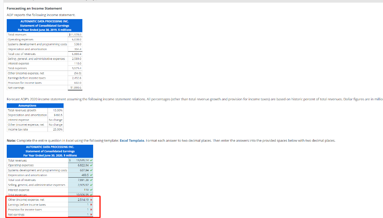Image resolution: width=383 pixels, height=218 pixels.
Task: Click the green checkmark beside Total revenues answer
Action: [91, 160]
